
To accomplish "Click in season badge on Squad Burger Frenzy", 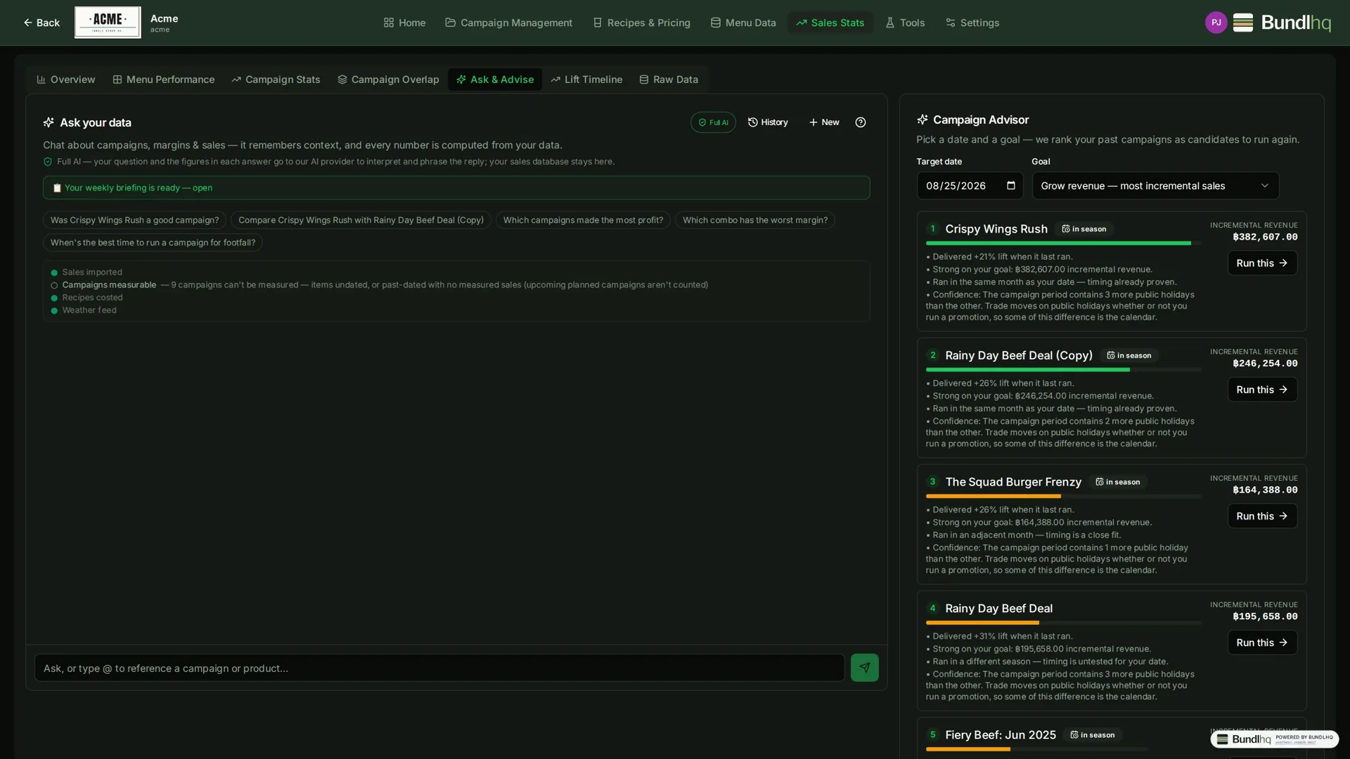I will (1117, 482).
